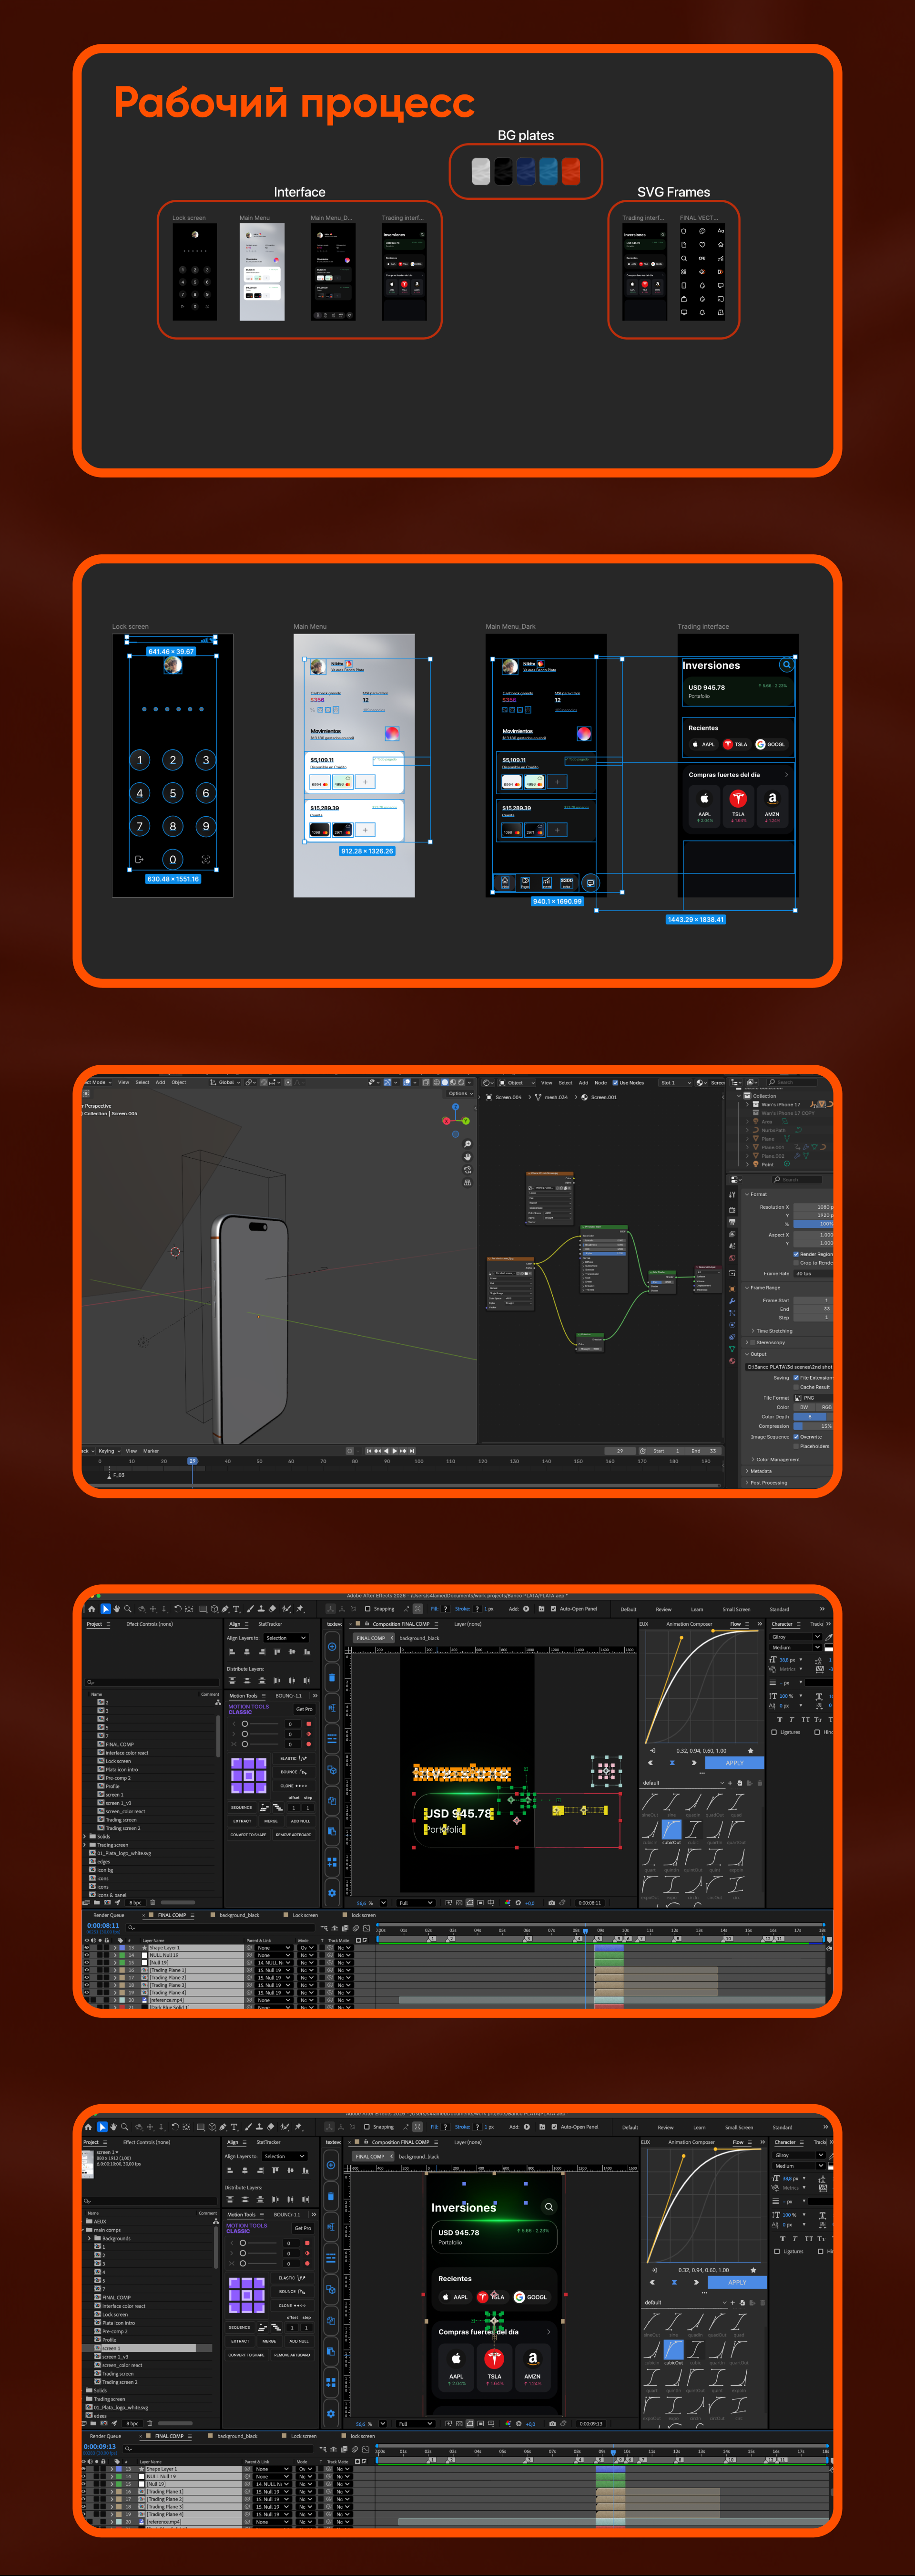This screenshot has width=915, height=2576.
Task: Toggle File Extensions checkbox in Blender Output
Action: 796,1378
